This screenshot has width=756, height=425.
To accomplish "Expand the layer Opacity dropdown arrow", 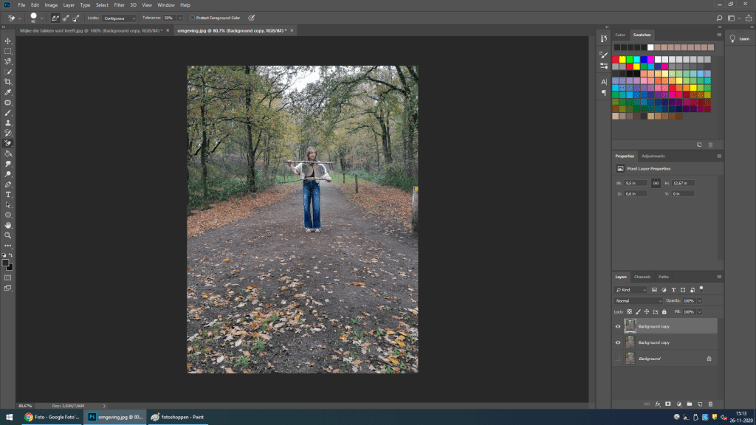I will click(x=699, y=301).
